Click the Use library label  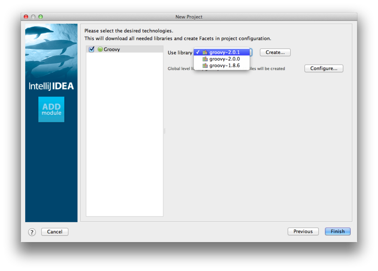[180, 53]
